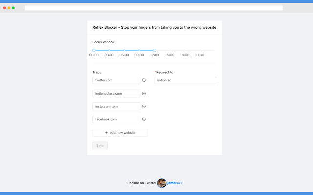Remove the instagram.com trap entry
Image resolution: width=313 pixels, height=195 pixels.
click(144, 106)
